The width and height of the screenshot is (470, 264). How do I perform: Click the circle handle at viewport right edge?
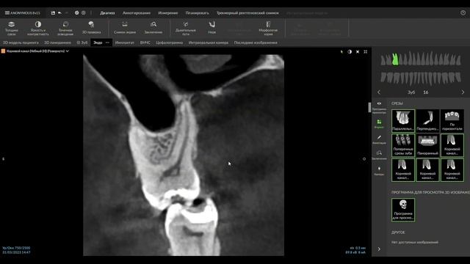(x=364, y=159)
